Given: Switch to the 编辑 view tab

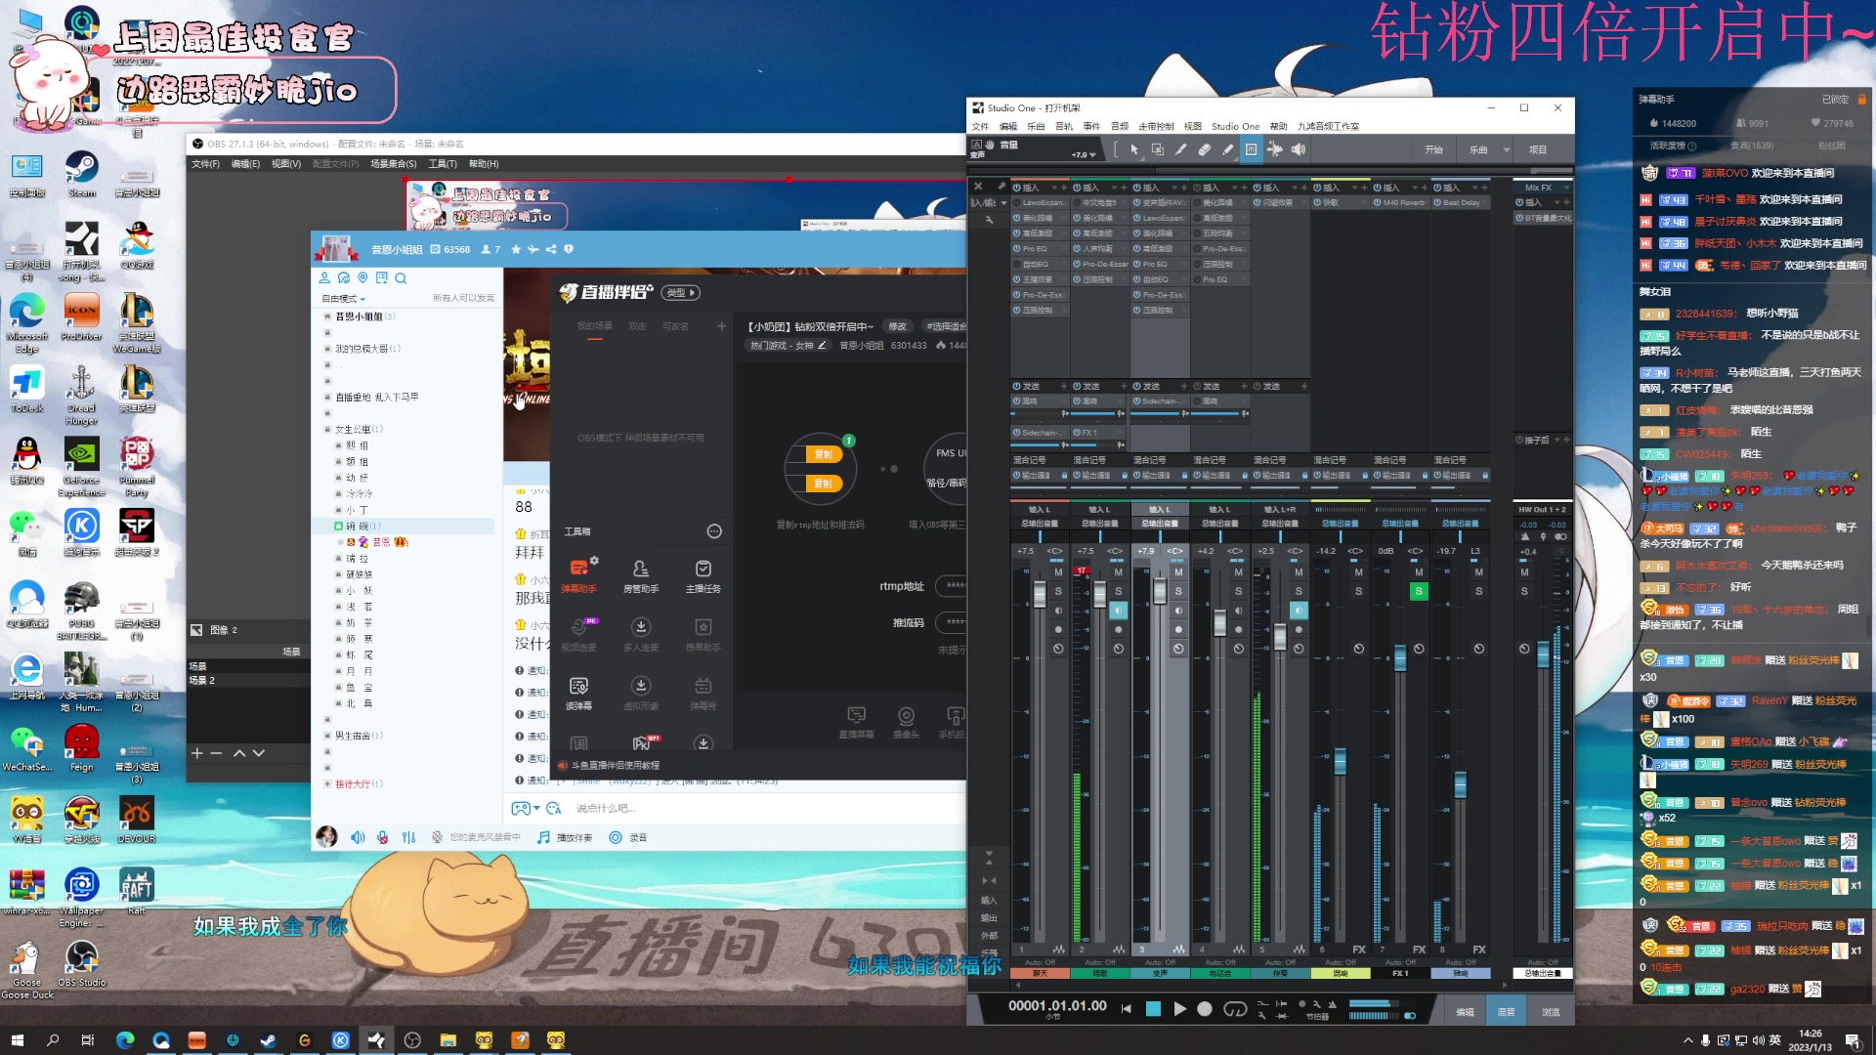Looking at the screenshot, I should pos(1465,1012).
